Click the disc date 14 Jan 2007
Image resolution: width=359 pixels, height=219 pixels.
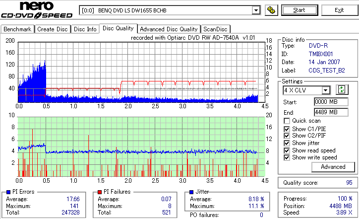tap(324, 62)
